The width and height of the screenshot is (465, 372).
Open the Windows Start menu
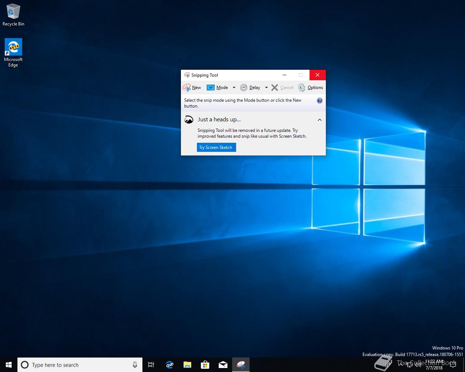click(9, 365)
